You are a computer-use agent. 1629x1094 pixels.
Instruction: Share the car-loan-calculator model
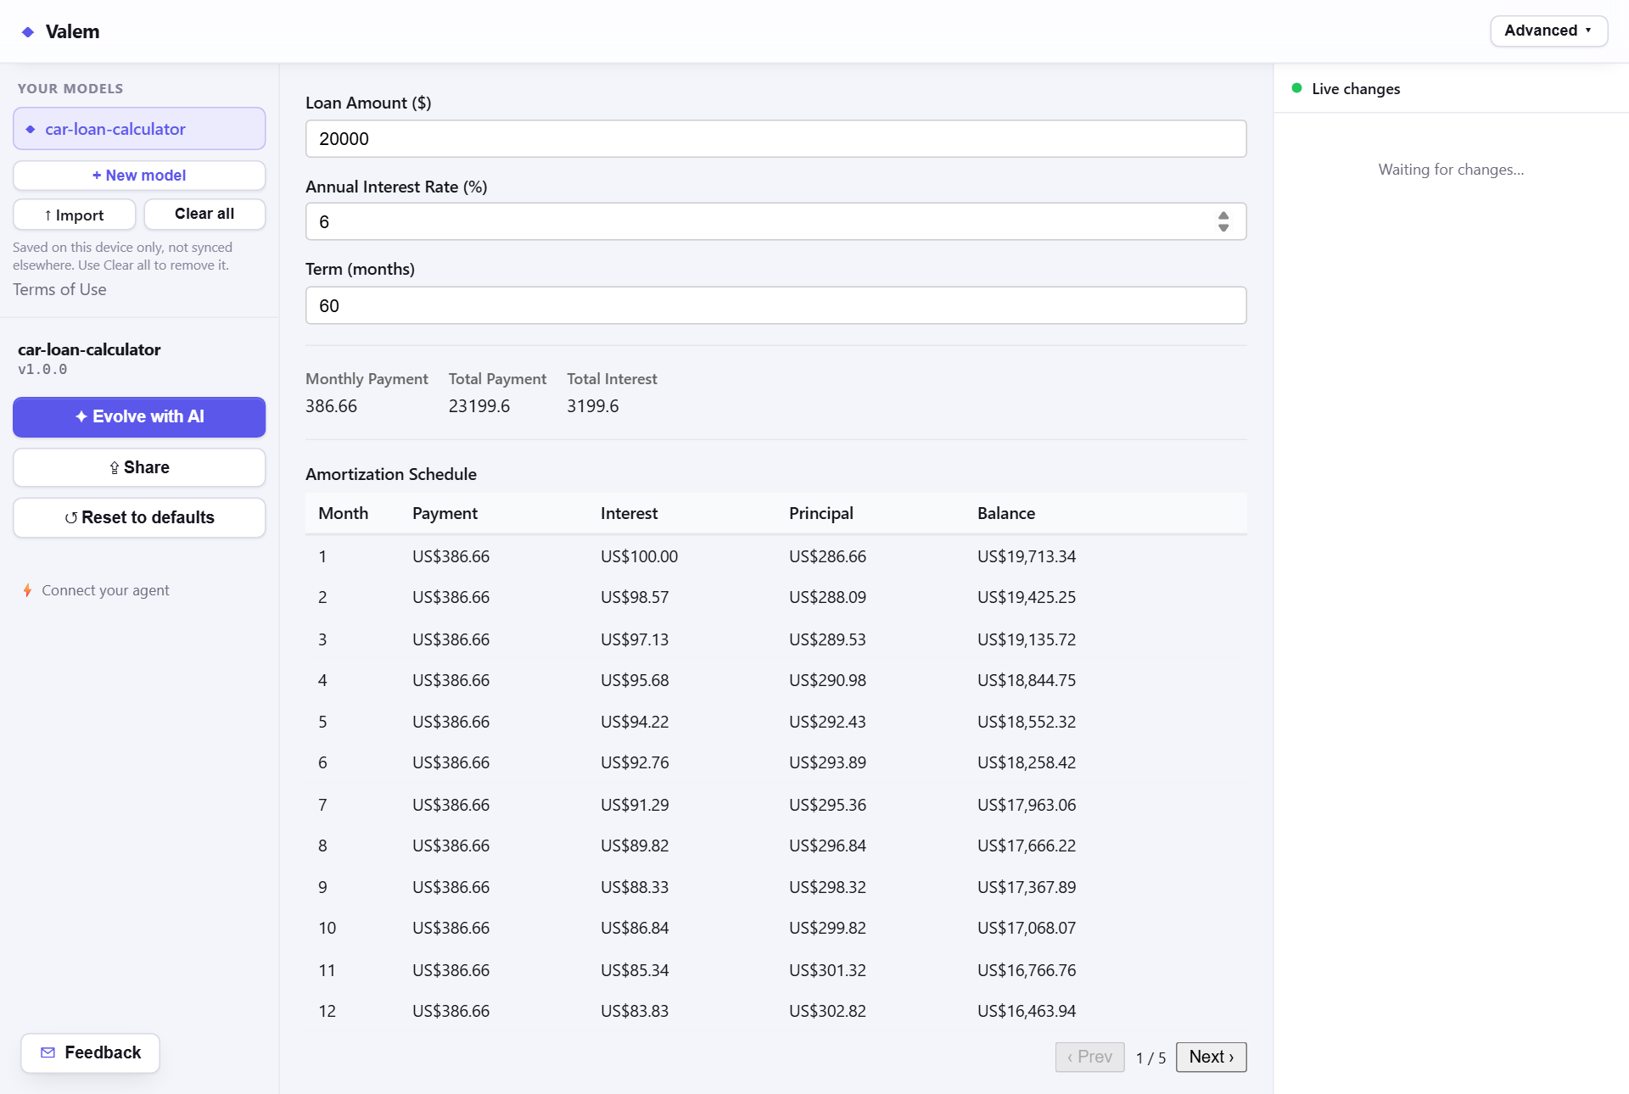tap(139, 467)
